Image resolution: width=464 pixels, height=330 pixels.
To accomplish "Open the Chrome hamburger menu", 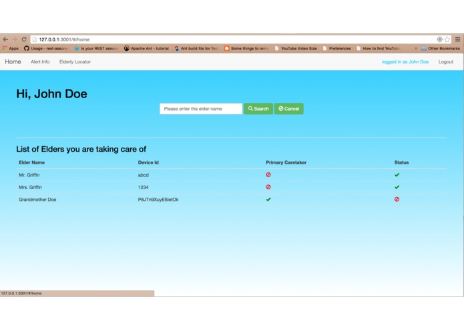I will pos(457,39).
